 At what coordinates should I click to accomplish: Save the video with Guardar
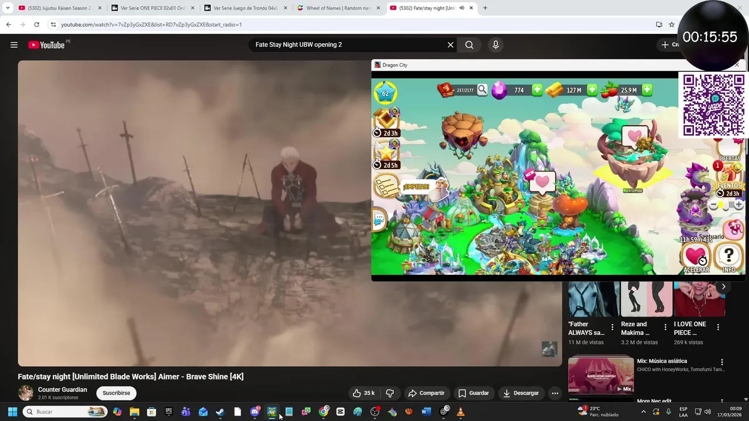[x=473, y=393]
